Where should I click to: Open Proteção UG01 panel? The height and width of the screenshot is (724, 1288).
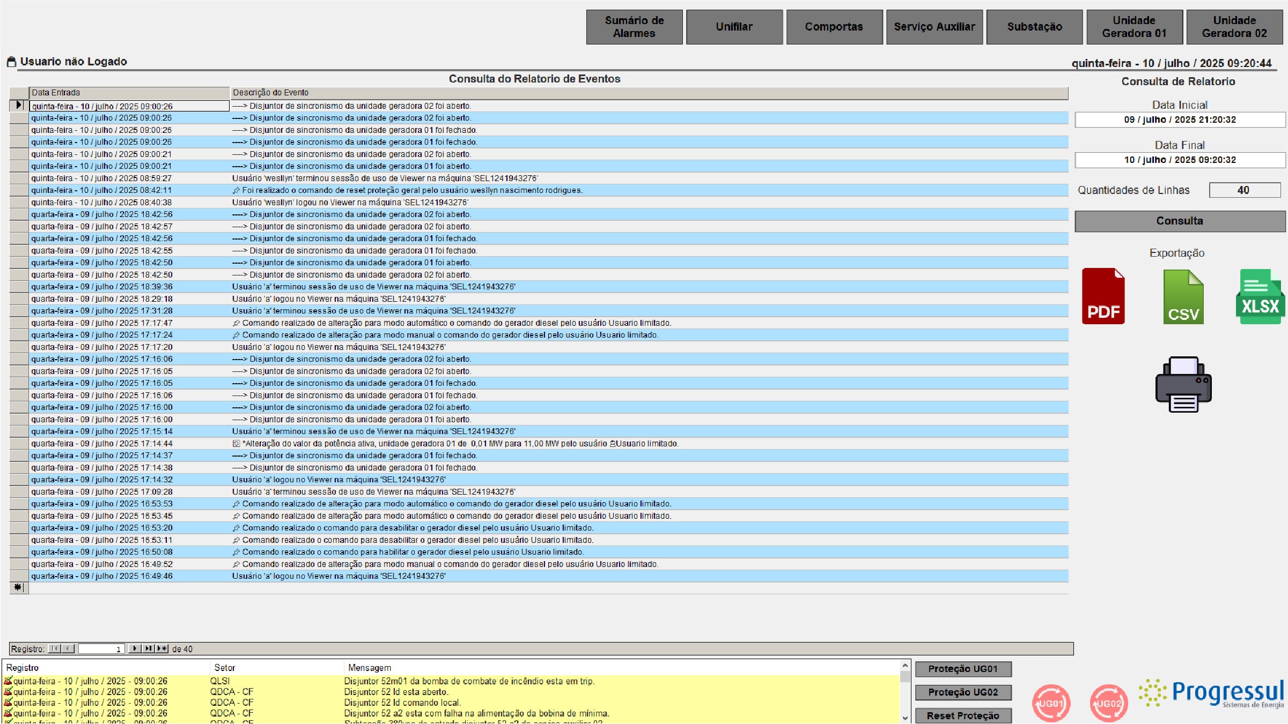(963, 669)
